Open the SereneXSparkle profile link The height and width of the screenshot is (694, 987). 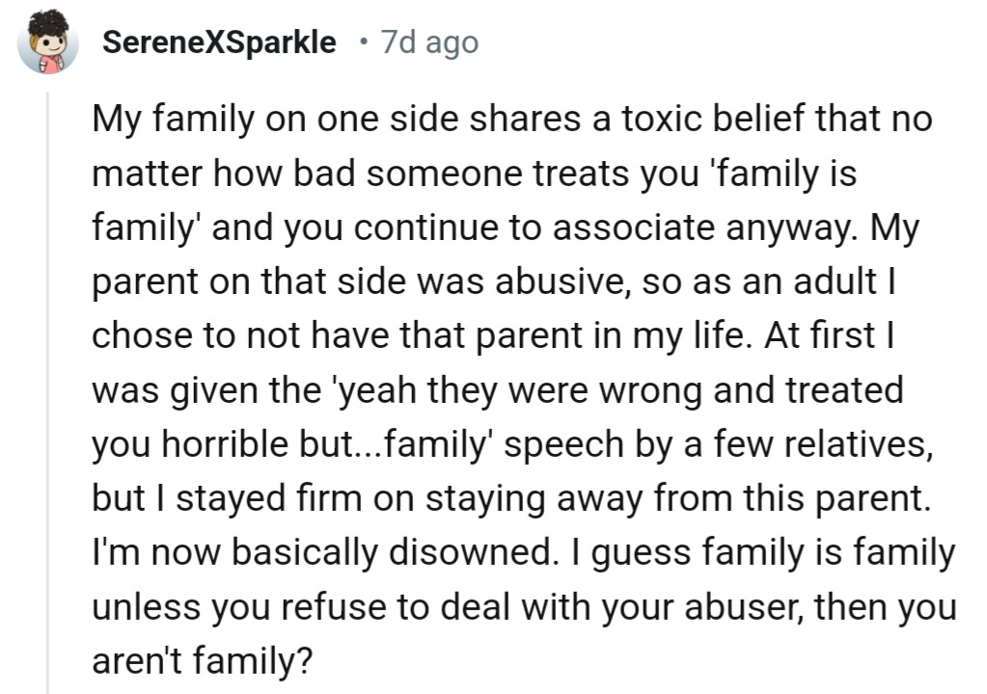(x=219, y=43)
